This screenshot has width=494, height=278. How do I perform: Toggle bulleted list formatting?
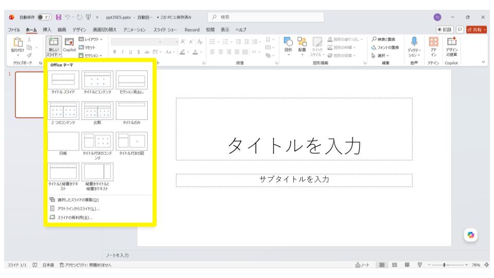[213, 42]
